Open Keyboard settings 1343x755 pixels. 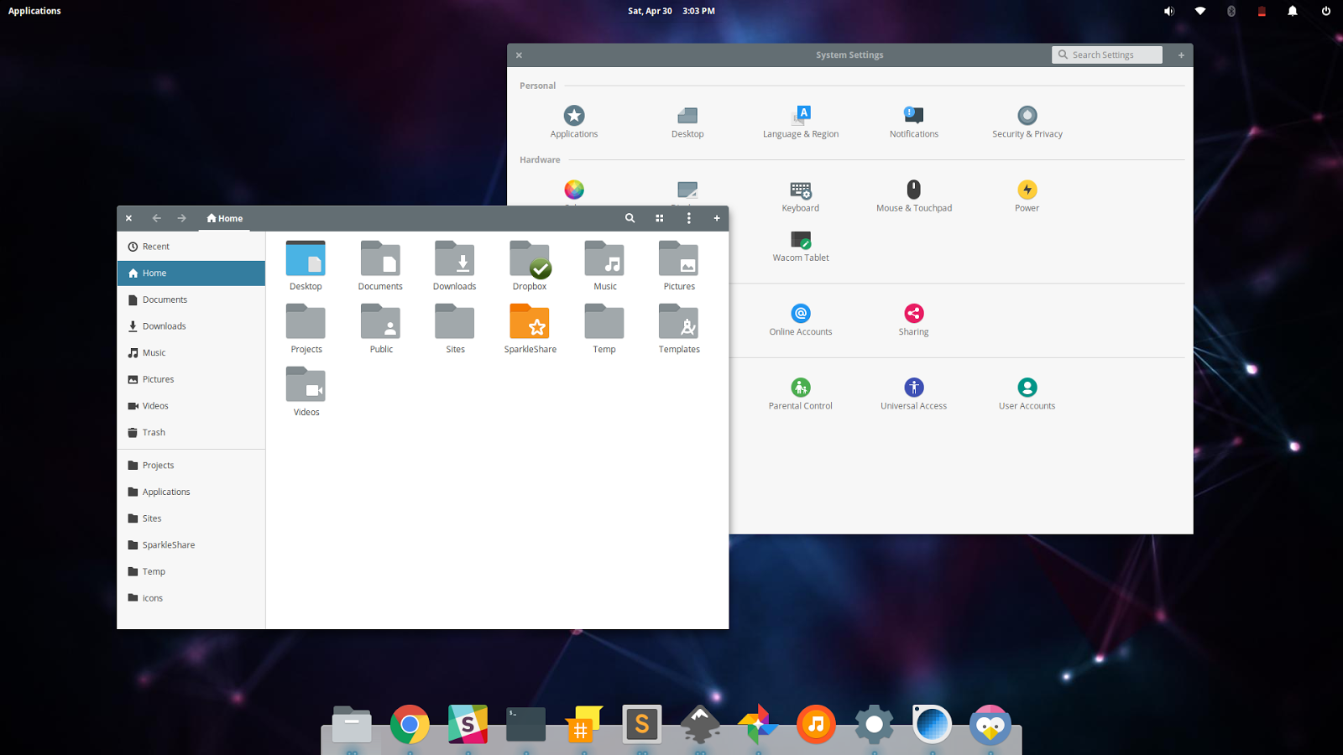click(801, 190)
